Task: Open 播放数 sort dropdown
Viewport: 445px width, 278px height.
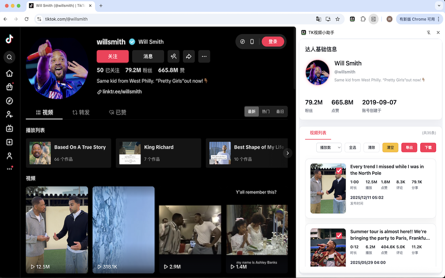Action: [x=329, y=147]
